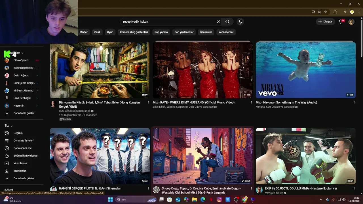
Task: Click the volume icon in system tray
Action: point(344,199)
